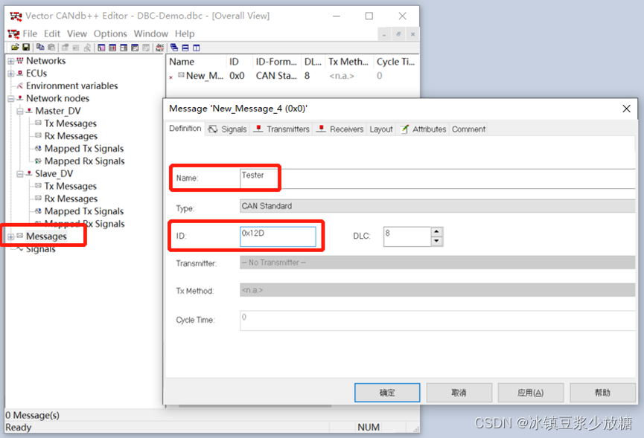Collapse the Slave_DV node
The width and height of the screenshot is (644, 438).
[x=19, y=174]
